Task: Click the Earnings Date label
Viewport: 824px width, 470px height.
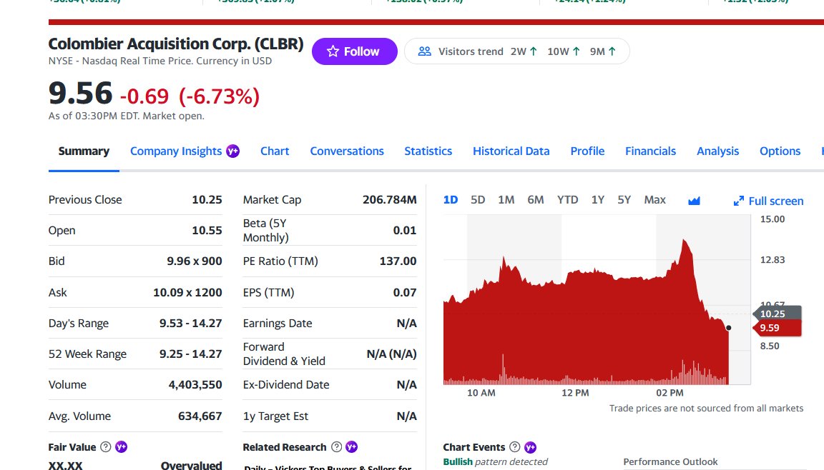Action: click(278, 323)
